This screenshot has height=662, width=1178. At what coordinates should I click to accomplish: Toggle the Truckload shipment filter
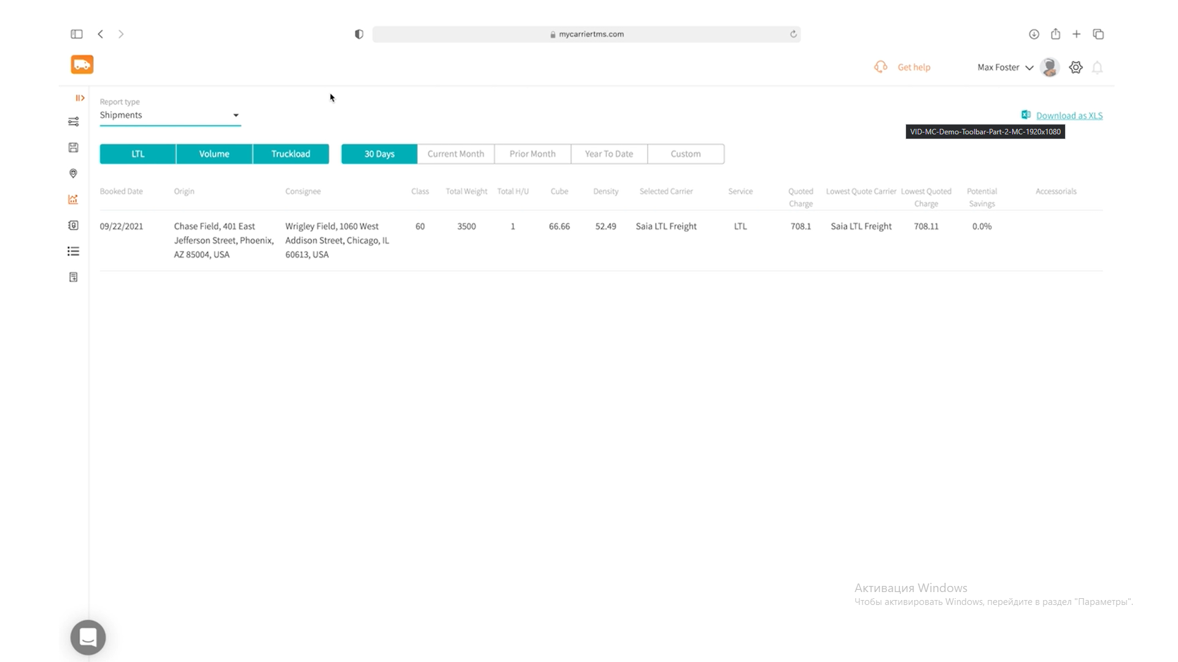[x=291, y=153]
